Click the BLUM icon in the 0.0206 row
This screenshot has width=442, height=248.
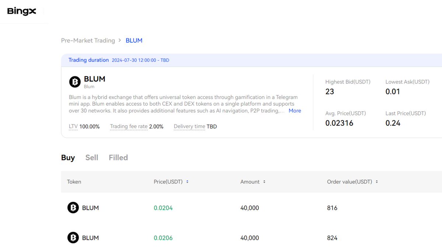tap(73, 238)
